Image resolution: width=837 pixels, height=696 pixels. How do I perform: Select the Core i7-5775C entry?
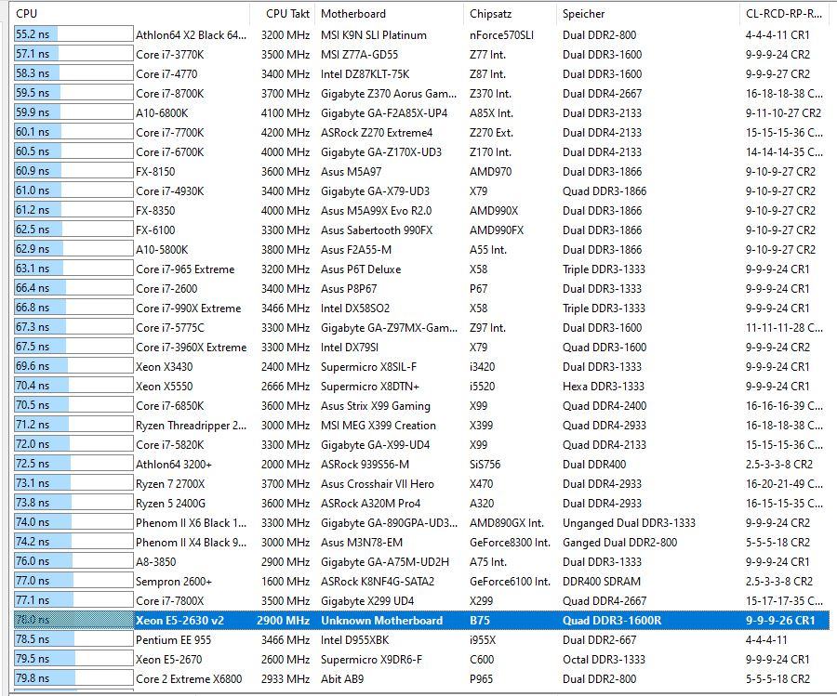point(170,327)
